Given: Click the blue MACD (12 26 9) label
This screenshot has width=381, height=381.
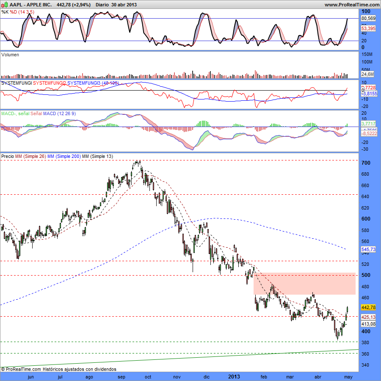Looking at the screenshot, I should 59,113.
